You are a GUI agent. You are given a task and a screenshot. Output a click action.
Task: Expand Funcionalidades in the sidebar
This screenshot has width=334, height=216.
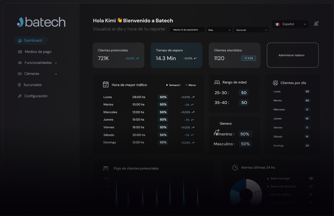click(56, 63)
